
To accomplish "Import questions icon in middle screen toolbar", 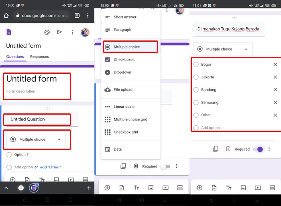I will tap(122, 188).
